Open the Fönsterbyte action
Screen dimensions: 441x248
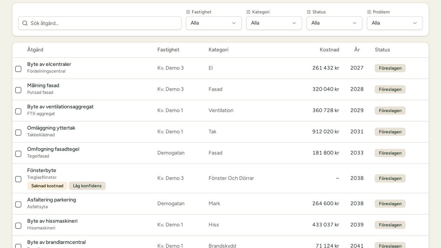click(x=42, y=170)
